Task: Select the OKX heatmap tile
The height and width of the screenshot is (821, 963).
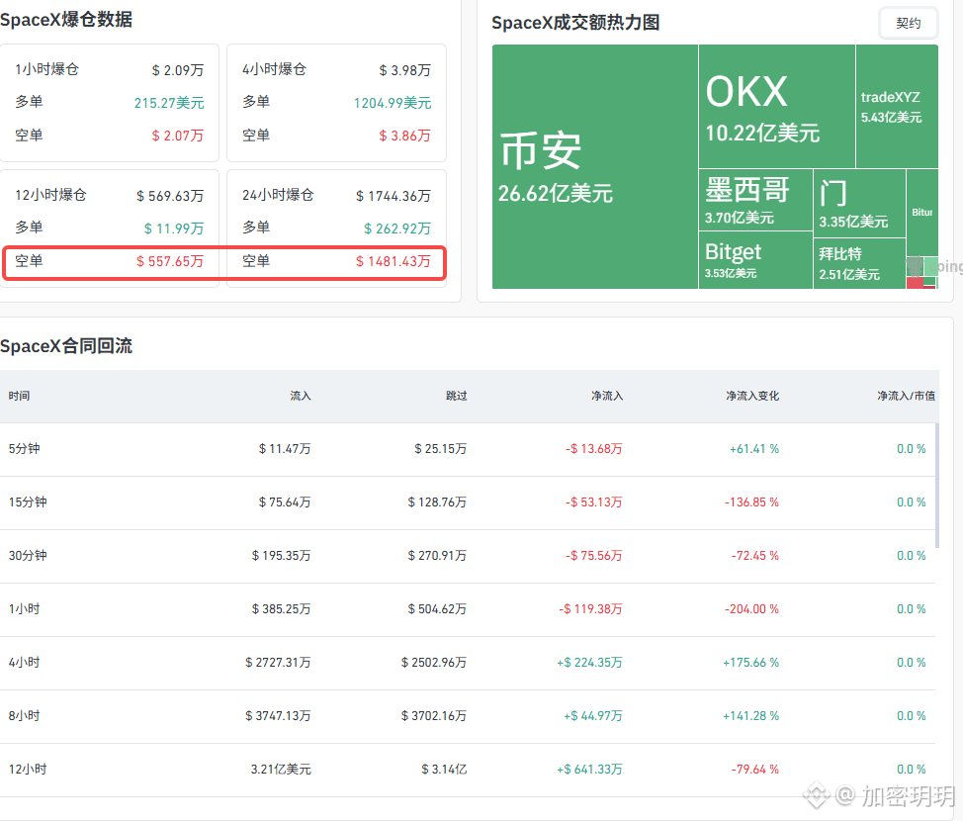Action: 777,106
